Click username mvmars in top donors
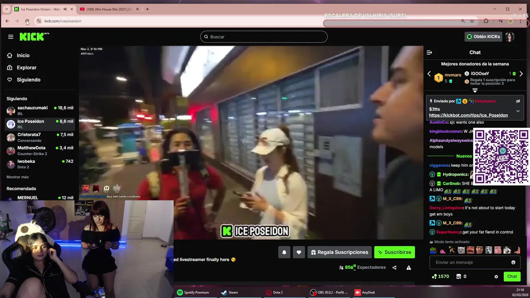The width and height of the screenshot is (530, 298). pyautogui.click(x=453, y=75)
